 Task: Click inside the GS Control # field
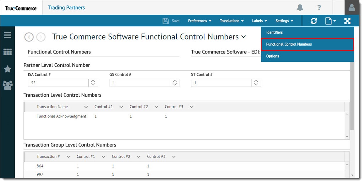tap(139, 83)
